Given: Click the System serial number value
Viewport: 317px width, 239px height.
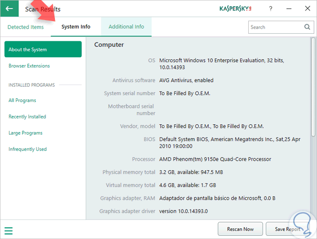Looking at the screenshot, I should pos(185,93).
